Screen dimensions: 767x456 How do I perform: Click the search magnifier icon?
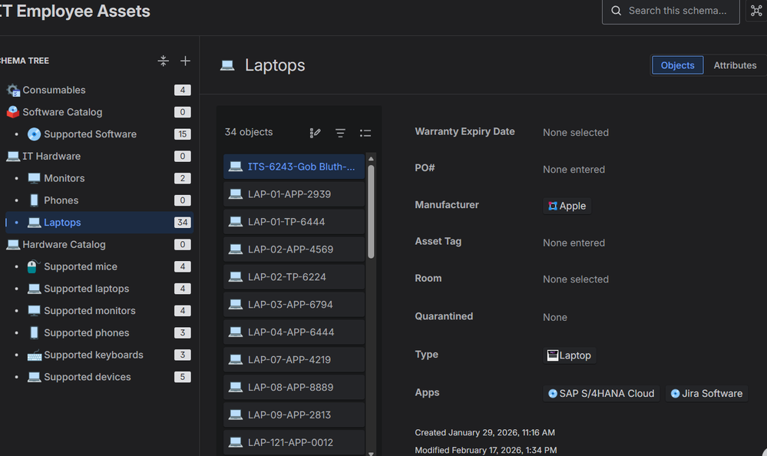(615, 12)
